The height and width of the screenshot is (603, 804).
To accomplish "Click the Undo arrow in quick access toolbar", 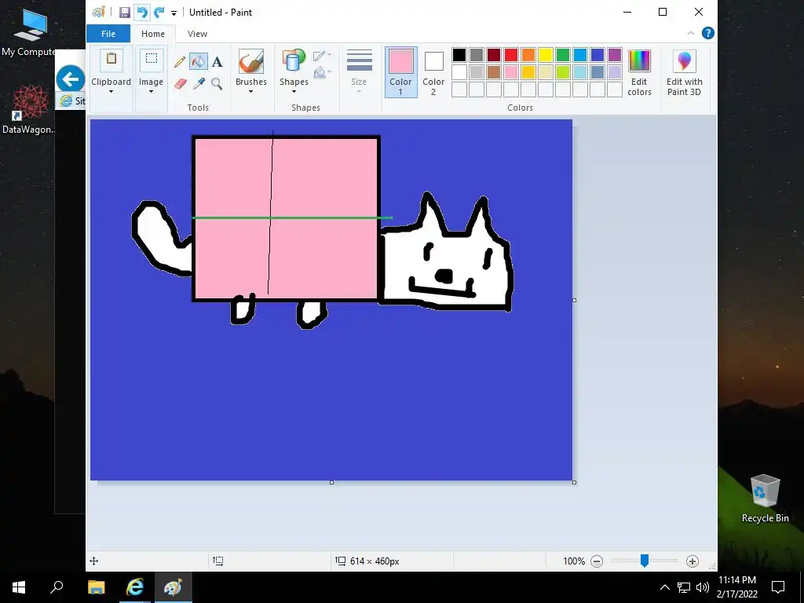I will coord(142,13).
